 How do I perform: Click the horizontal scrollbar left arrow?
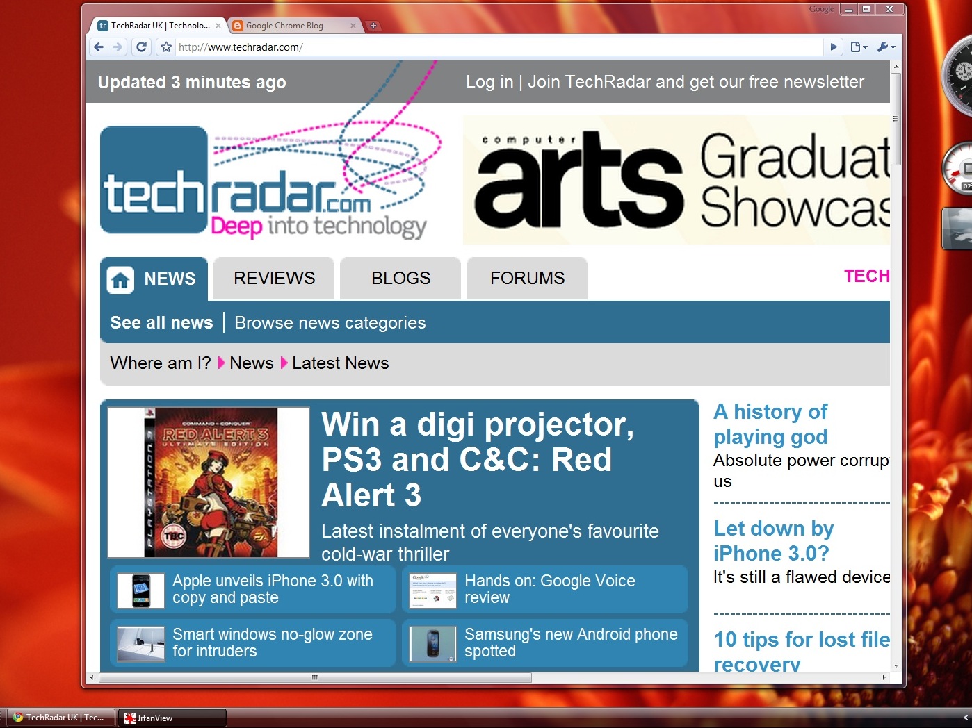92,677
